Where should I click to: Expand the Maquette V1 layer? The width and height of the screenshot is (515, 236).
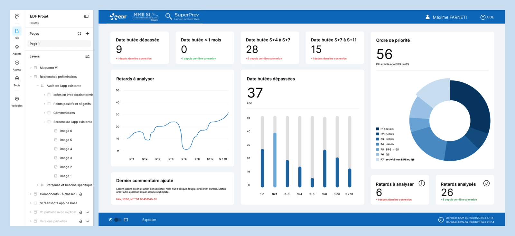pos(31,68)
